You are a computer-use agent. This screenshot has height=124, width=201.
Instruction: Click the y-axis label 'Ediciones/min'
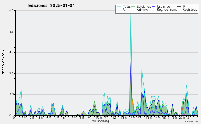3,63
